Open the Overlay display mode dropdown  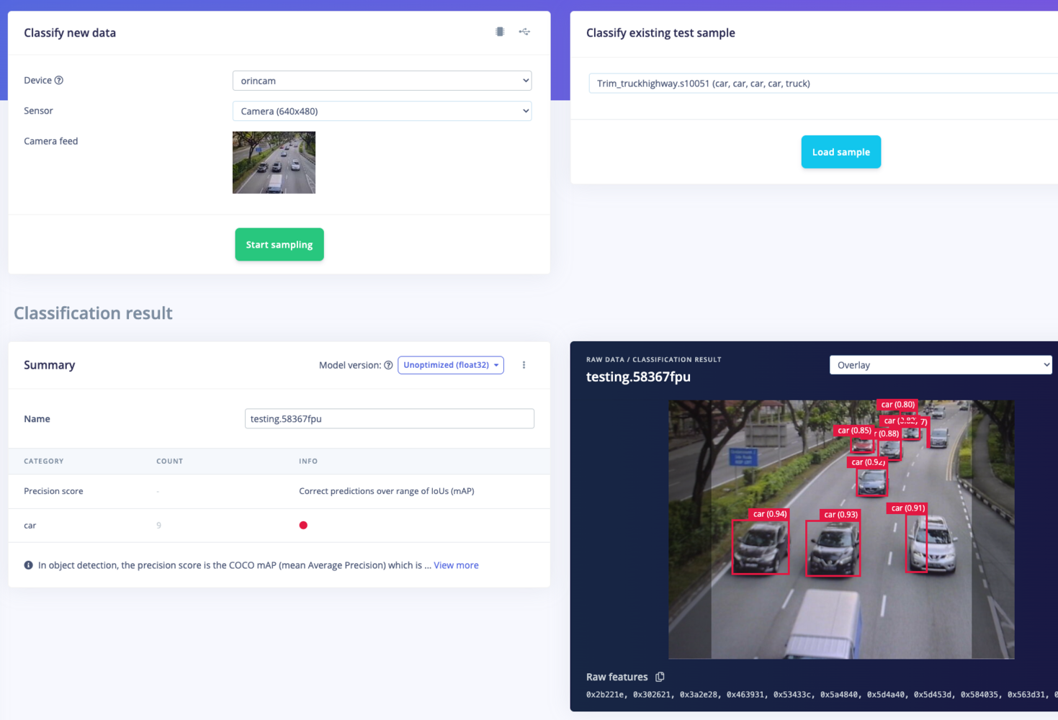point(941,365)
